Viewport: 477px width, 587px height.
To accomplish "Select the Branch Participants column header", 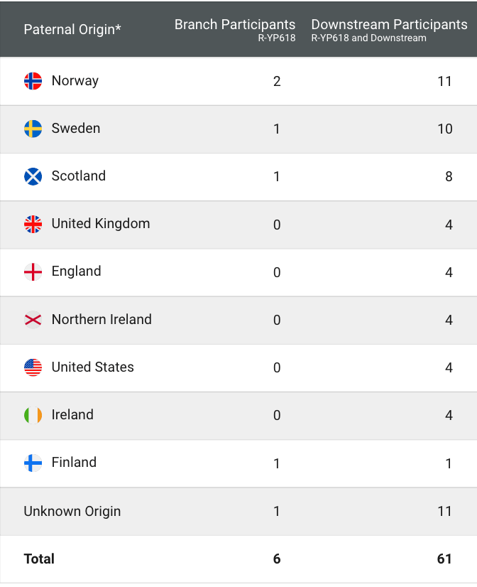I will (x=235, y=25).
